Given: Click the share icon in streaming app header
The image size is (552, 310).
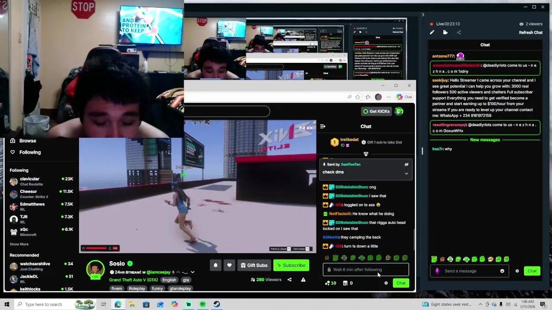Looking at the screenshot, I should (458, 33).
